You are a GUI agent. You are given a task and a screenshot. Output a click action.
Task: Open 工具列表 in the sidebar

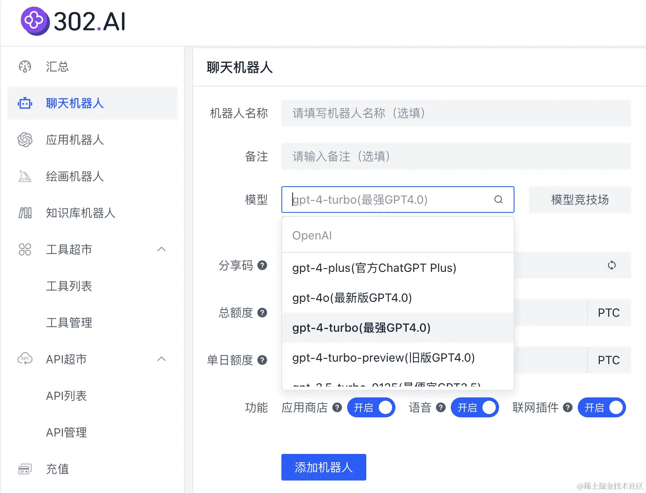coord(92,286)
